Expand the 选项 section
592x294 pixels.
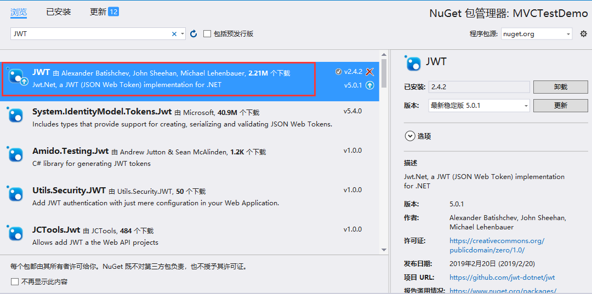click(418, 136)
